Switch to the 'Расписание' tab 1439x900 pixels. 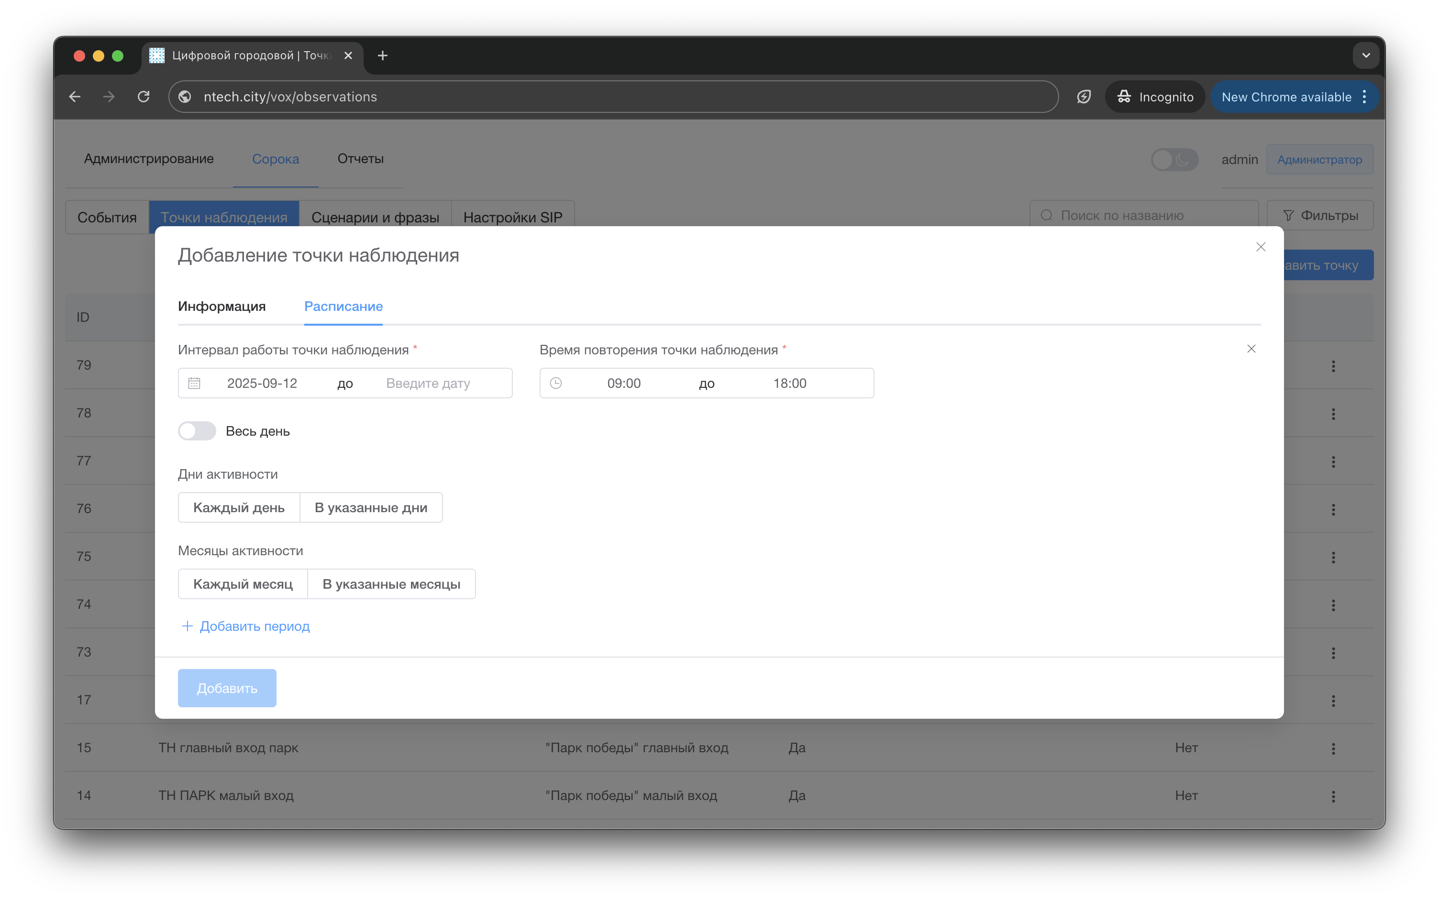pyautogui.click(x=343, y=307)
